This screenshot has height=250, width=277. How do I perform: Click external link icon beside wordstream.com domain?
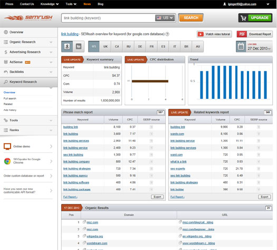tap(84, 243)
